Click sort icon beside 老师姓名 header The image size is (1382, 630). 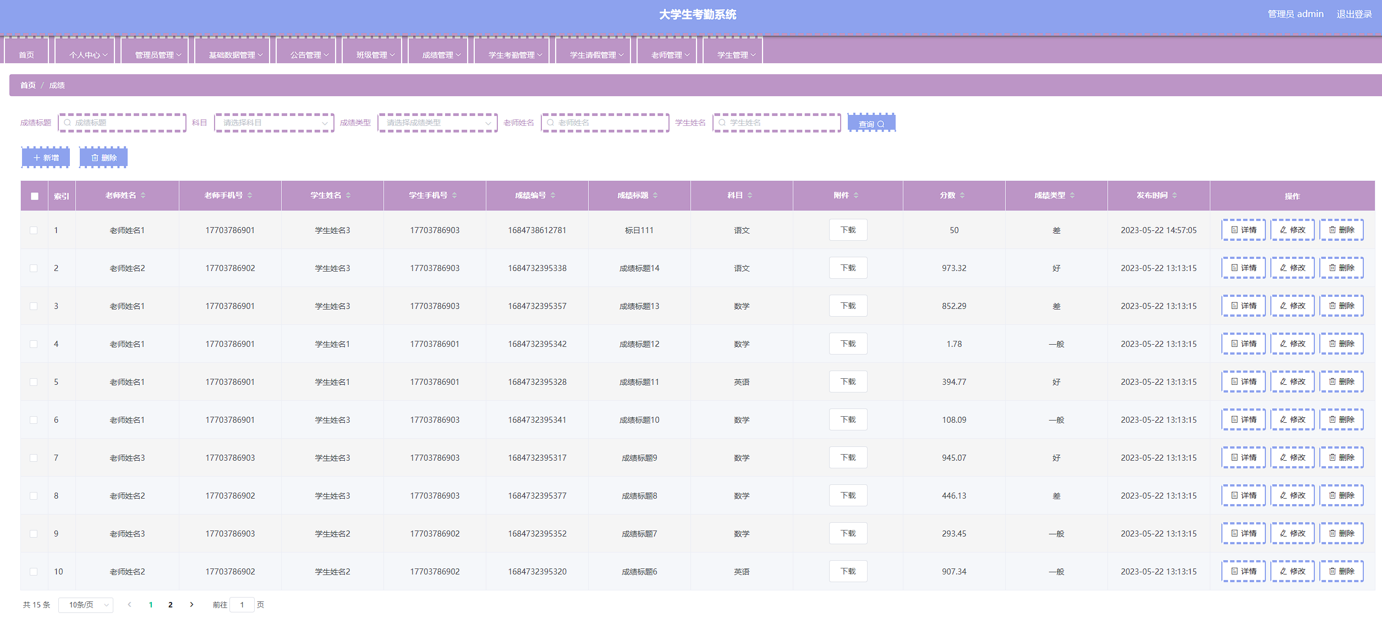click(x=143, y=196)
